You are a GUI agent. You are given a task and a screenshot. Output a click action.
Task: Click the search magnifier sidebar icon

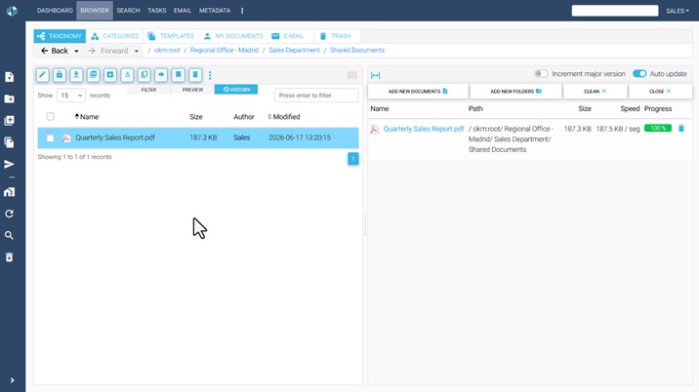[10, 235]
